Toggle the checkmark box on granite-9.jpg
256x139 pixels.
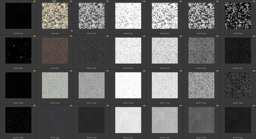72,31
